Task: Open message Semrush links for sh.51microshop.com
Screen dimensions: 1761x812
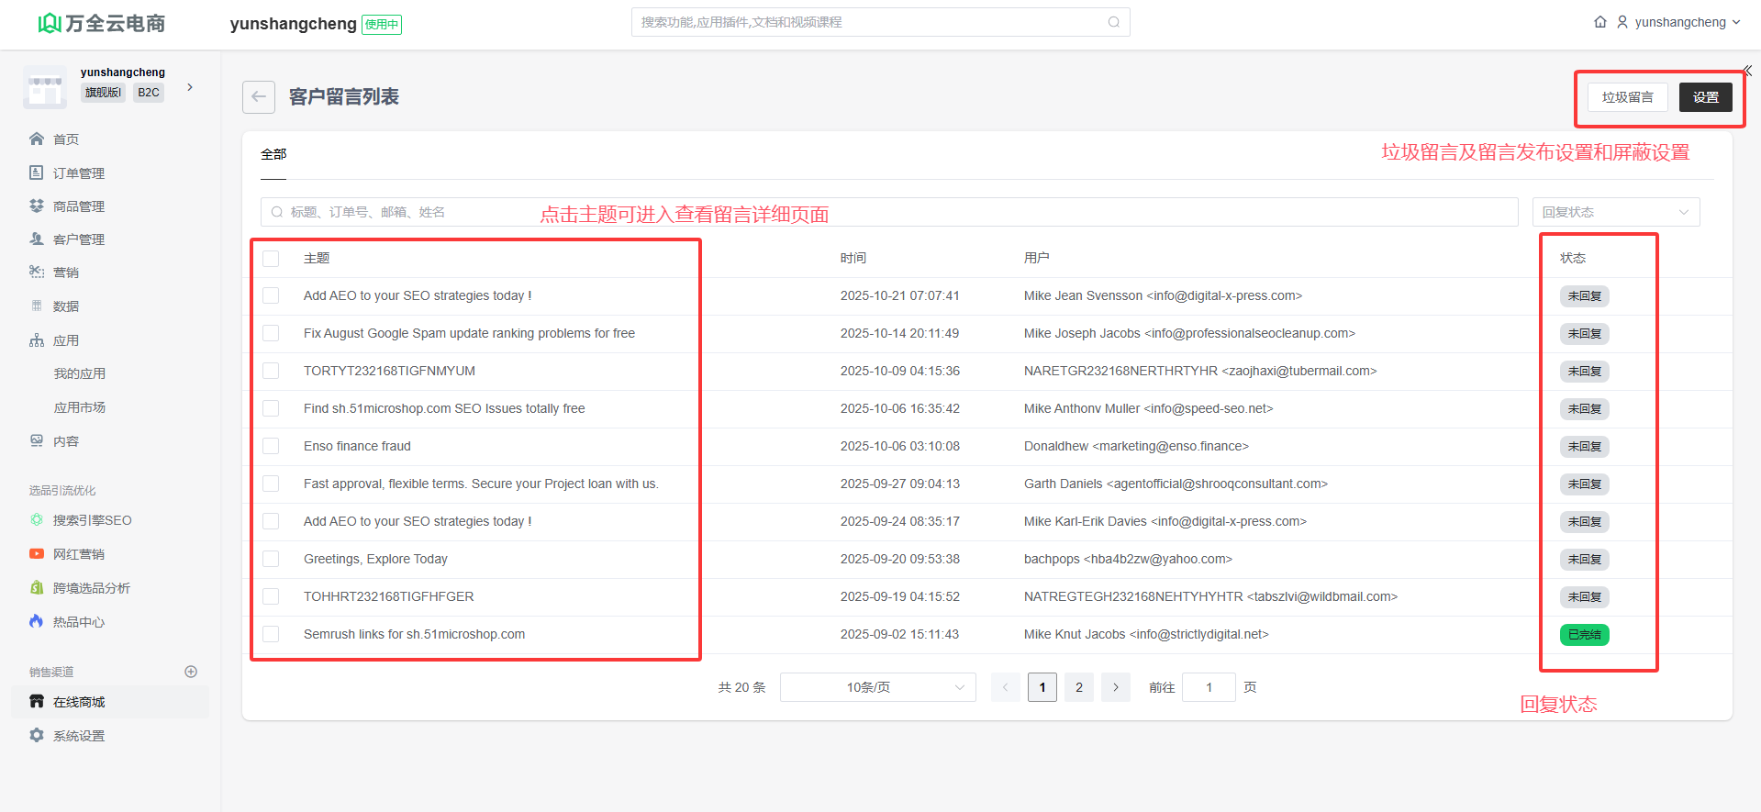Action: (x=414, y=634)
